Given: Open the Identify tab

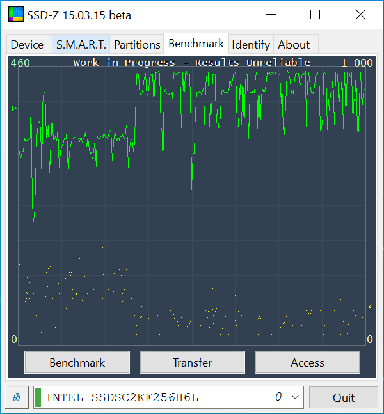Looking at the screenshot, I should tap(251, 45).
